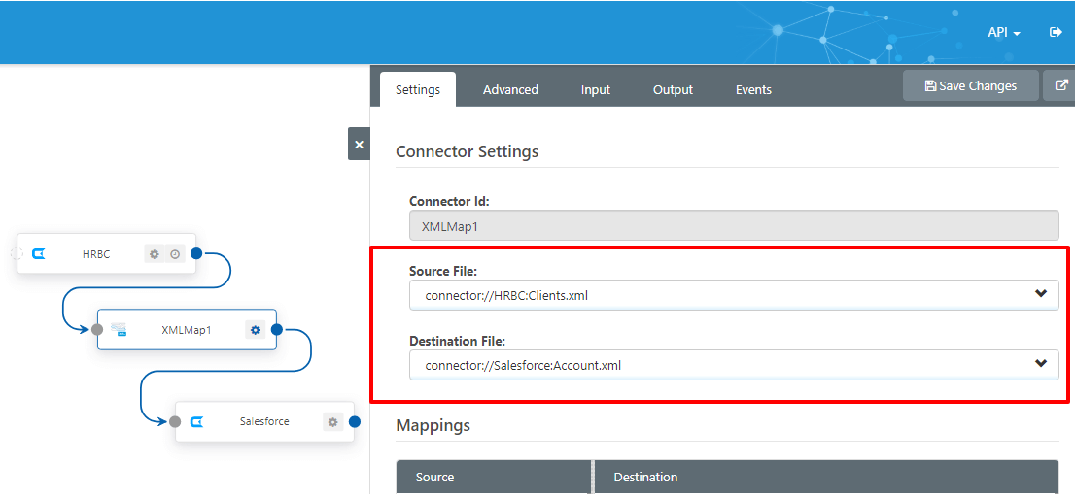Click the XMLMap1 connector type icon
The image size is (1075, 495).
coord(120,330)
